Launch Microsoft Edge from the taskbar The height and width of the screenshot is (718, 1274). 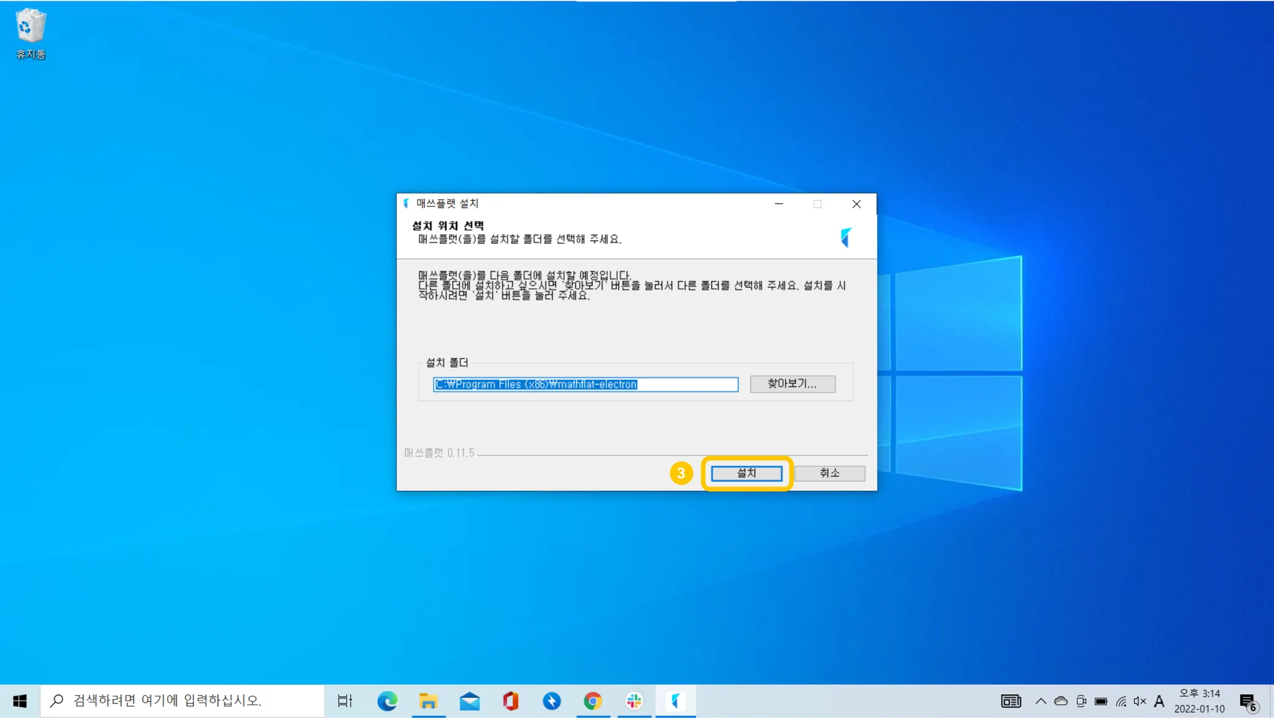pyautogui.click(x=387, y=701)
